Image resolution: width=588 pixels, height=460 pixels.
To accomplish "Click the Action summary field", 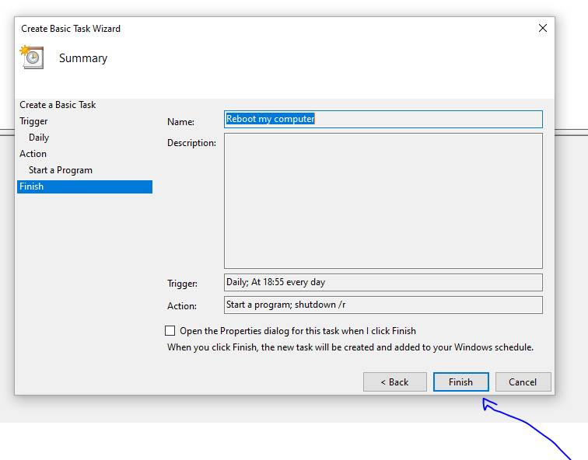I will coord(383,305).
